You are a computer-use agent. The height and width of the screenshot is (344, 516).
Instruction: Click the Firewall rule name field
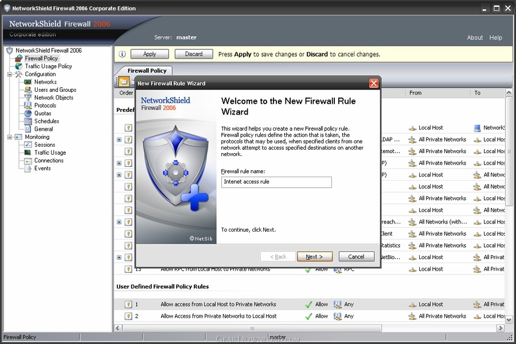[276, 182]
